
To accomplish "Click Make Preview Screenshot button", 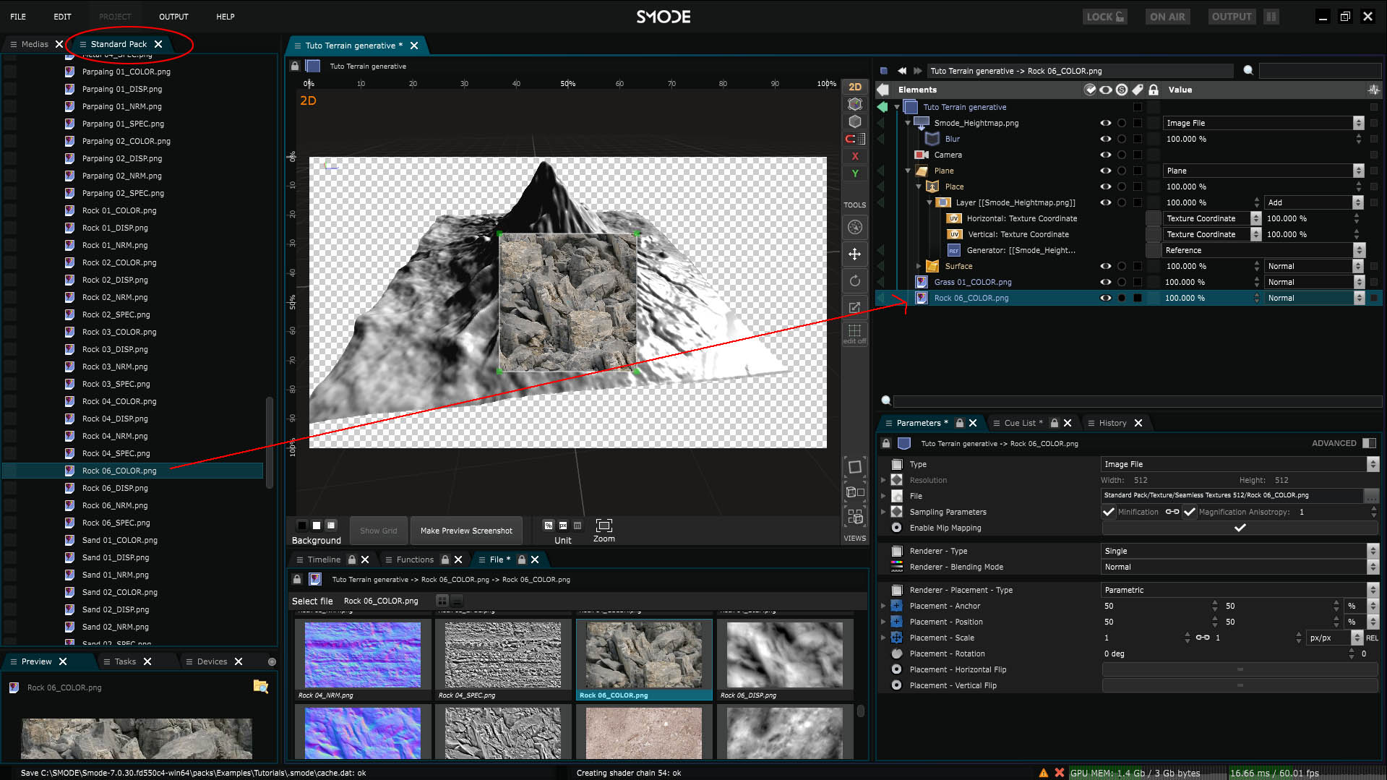I will [466, 531].
